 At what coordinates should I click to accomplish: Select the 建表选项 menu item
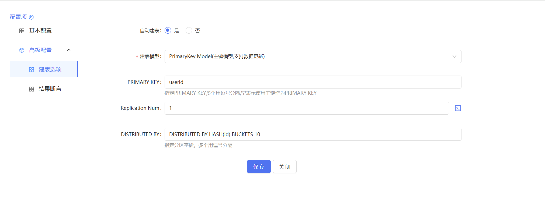coord(50,70)
